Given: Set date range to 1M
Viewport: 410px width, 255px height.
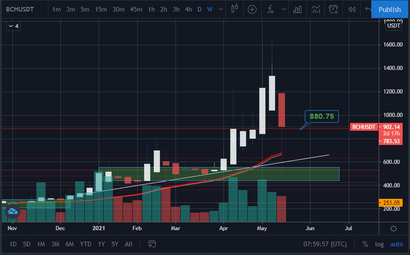Looking at the screenshot, I should (41, 244).
